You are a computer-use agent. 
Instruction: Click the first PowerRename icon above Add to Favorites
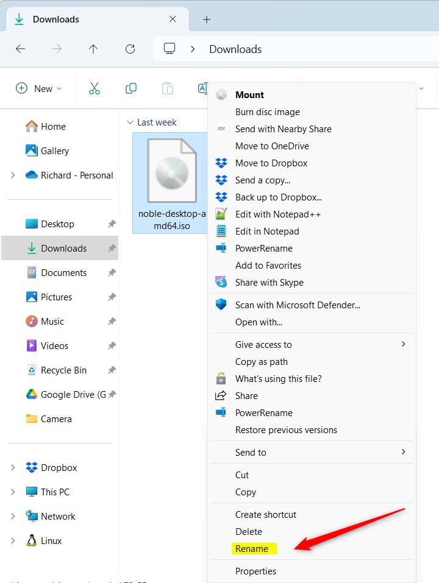221,247
